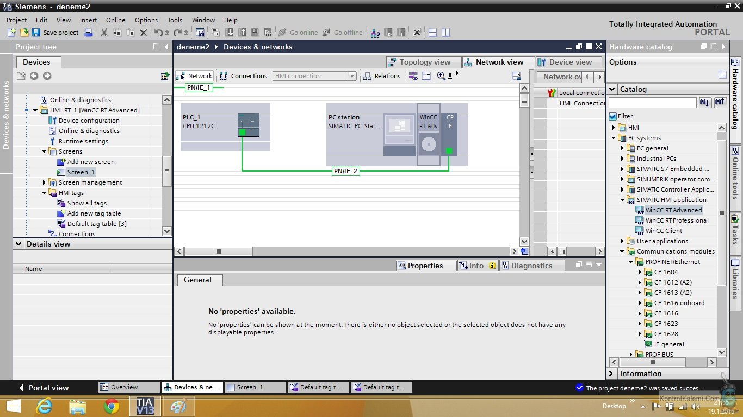Click the search-up icon in Catalog
This screenshot has height=417, width=743.
pyautogui.click(x=720, y=102)
